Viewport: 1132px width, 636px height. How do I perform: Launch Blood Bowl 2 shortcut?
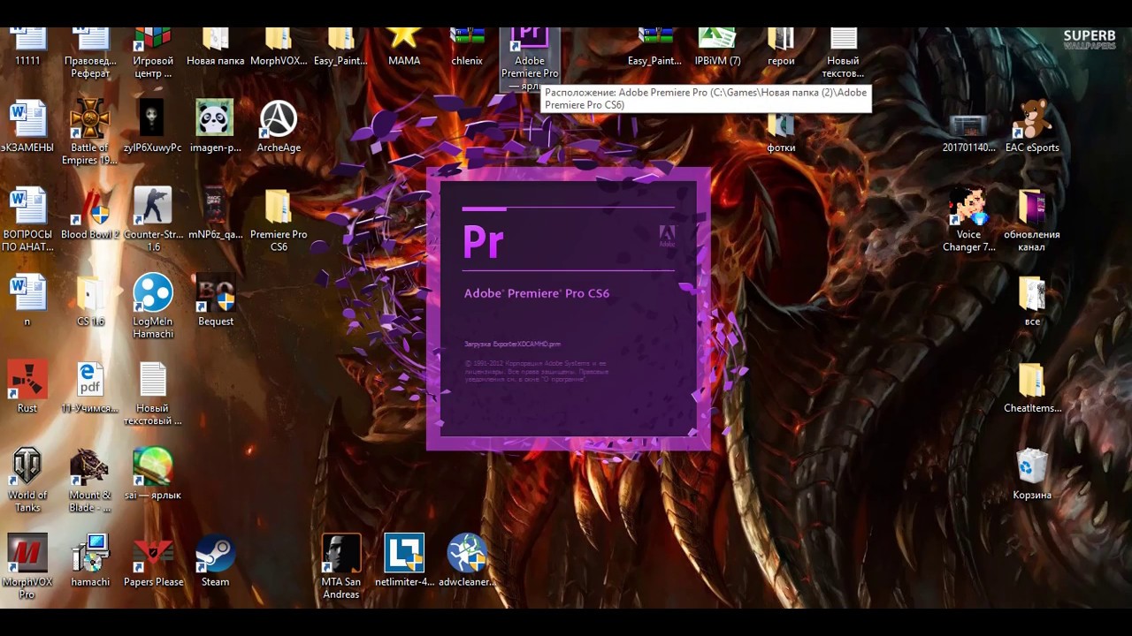point(90,213)
